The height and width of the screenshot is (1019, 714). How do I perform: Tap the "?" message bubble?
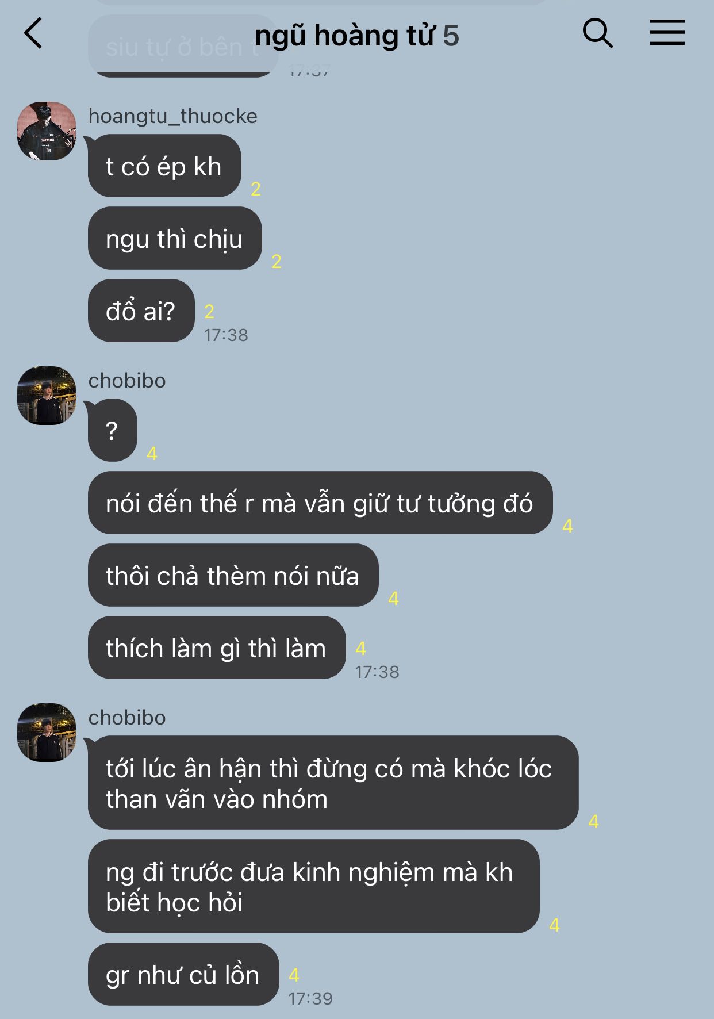click(112, 431)
